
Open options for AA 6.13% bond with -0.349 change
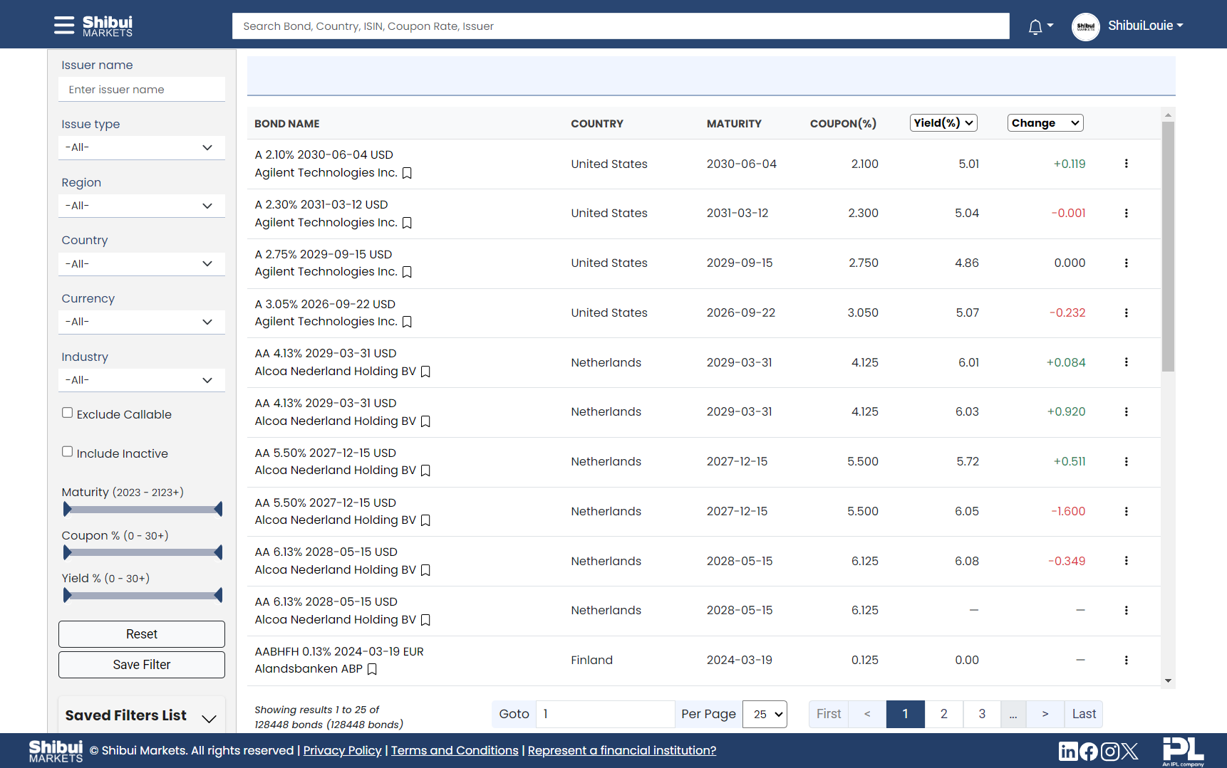1127,561
